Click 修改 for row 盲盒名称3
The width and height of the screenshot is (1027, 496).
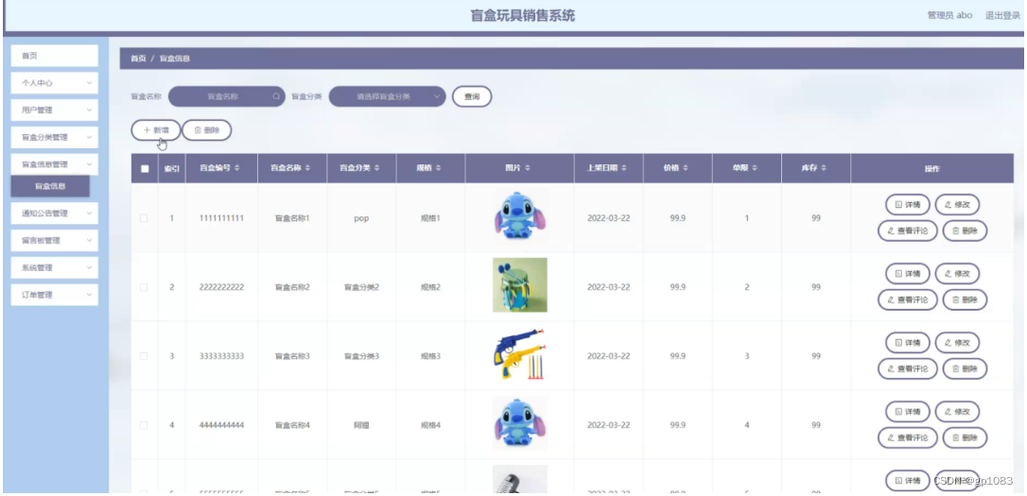click(957, 342)
